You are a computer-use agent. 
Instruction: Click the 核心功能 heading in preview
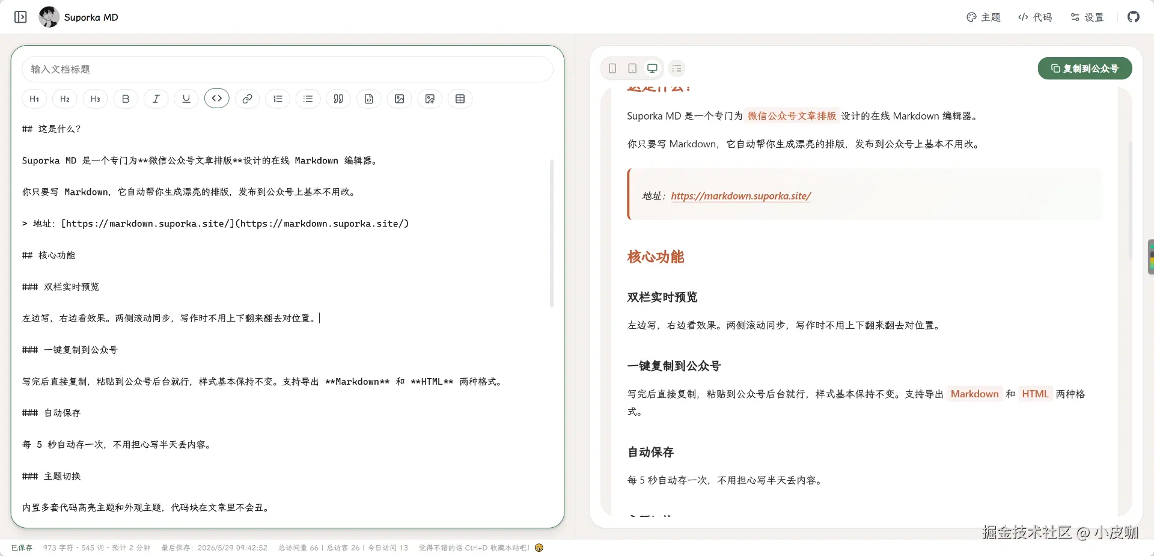click(656, 257)
